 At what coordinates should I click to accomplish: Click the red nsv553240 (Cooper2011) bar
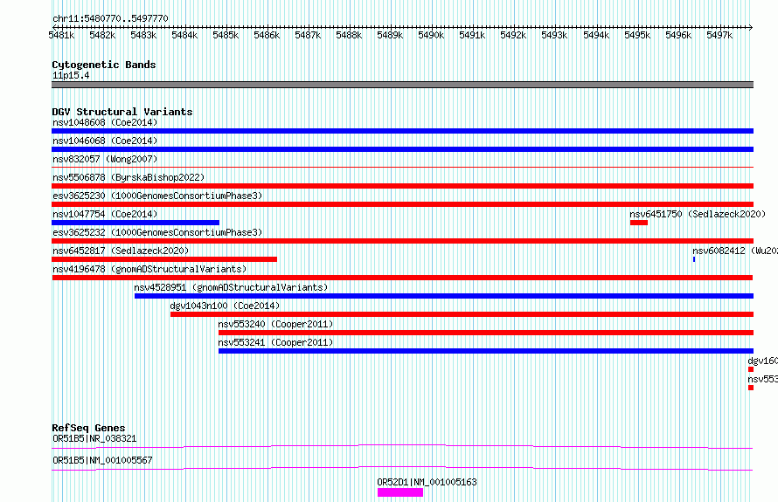tap(486, 333)
